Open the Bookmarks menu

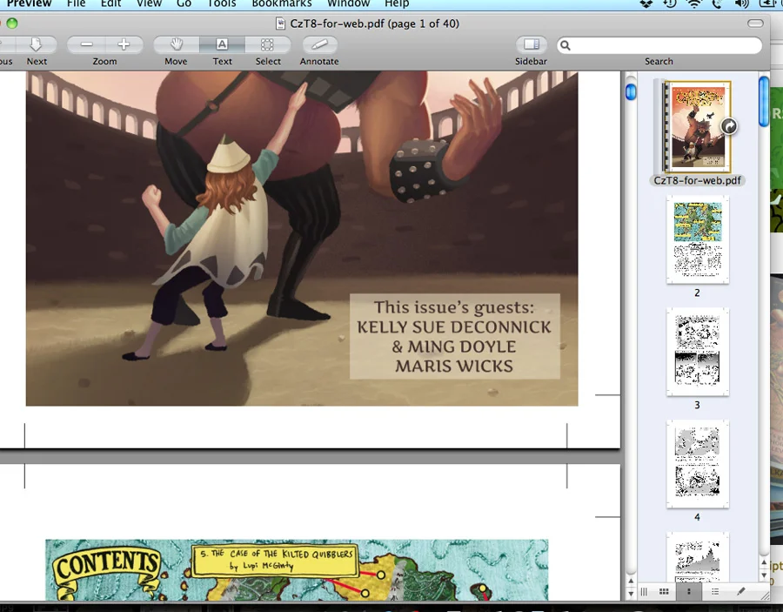click(x=282, y=3)
